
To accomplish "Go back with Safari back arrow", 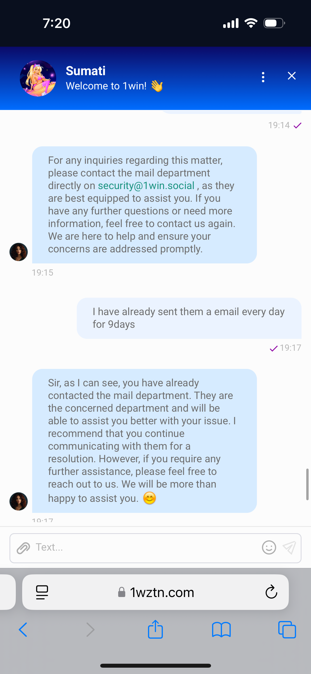I will coord(23,630).
